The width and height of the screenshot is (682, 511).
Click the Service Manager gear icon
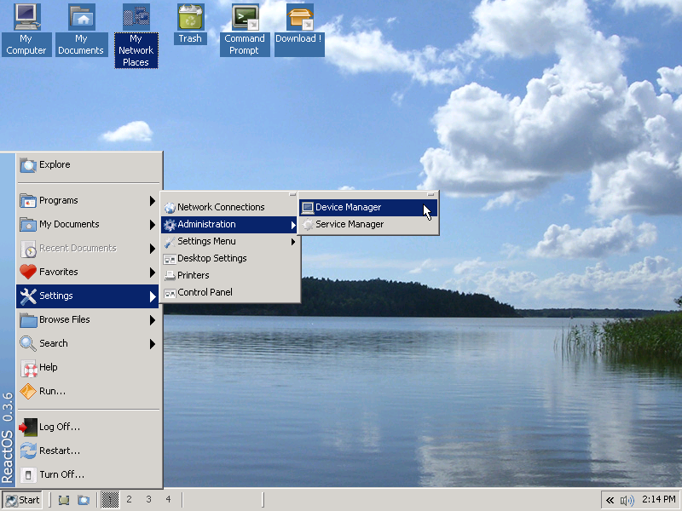point(308,225)
